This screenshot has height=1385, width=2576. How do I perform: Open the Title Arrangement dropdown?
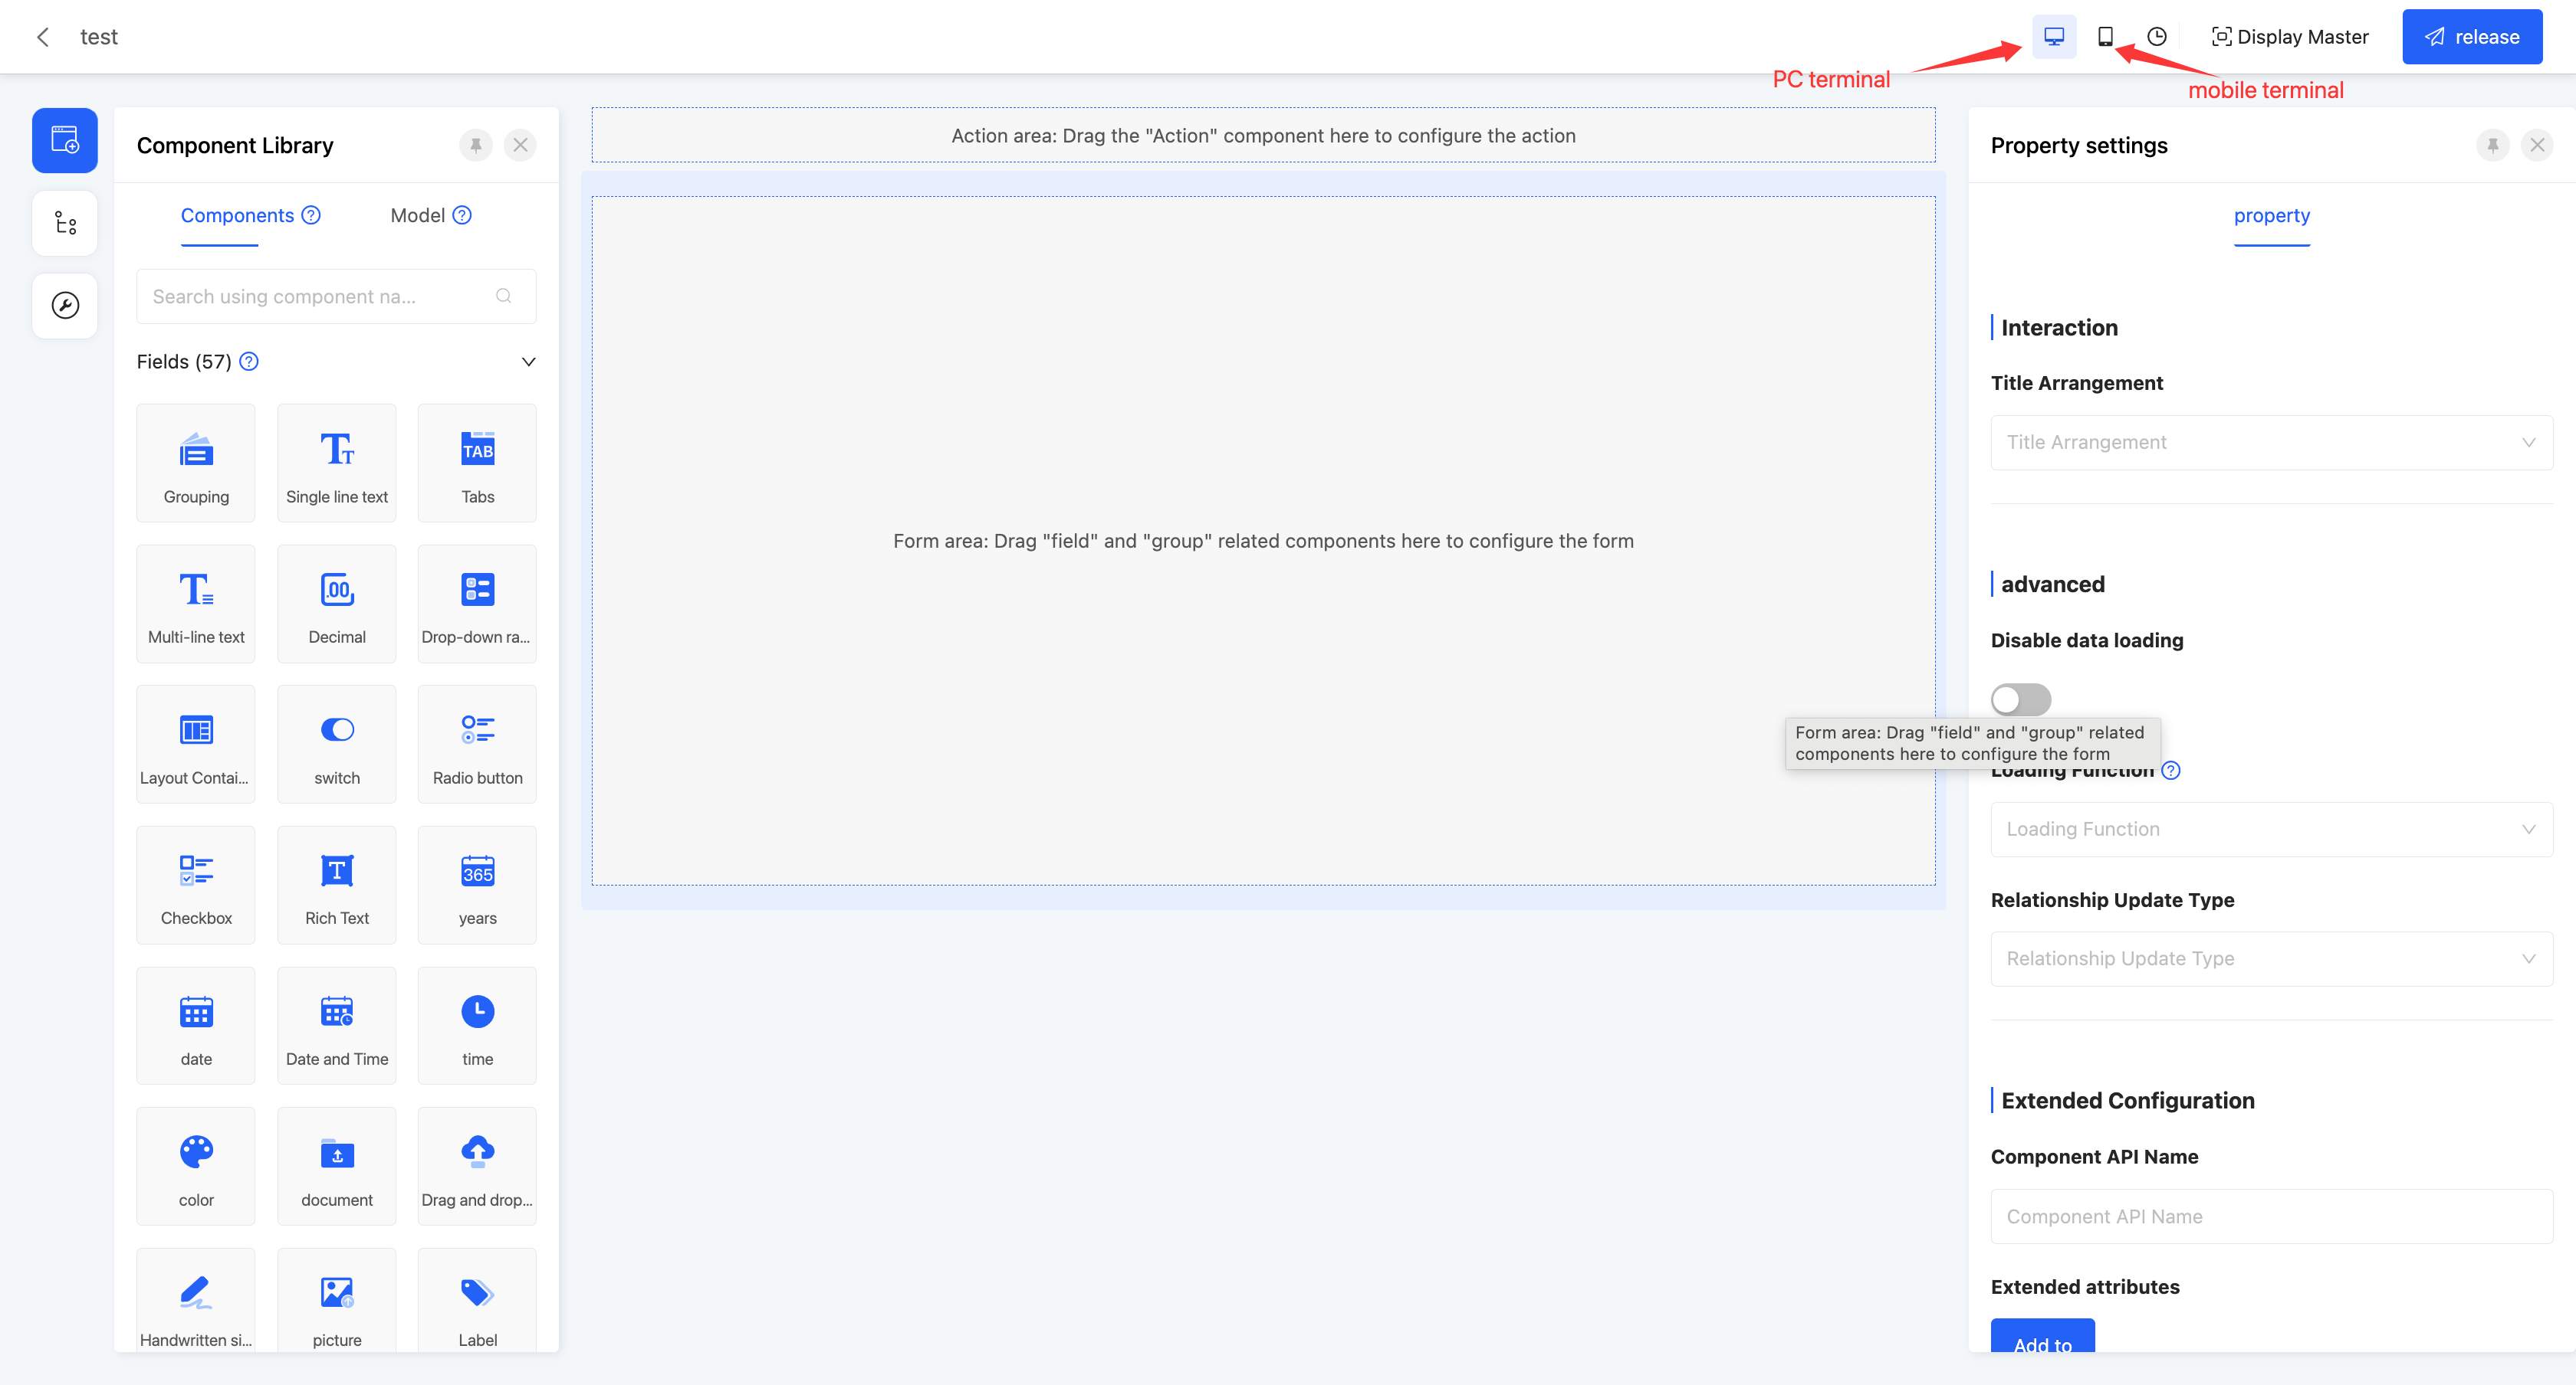coord(2271,443)
